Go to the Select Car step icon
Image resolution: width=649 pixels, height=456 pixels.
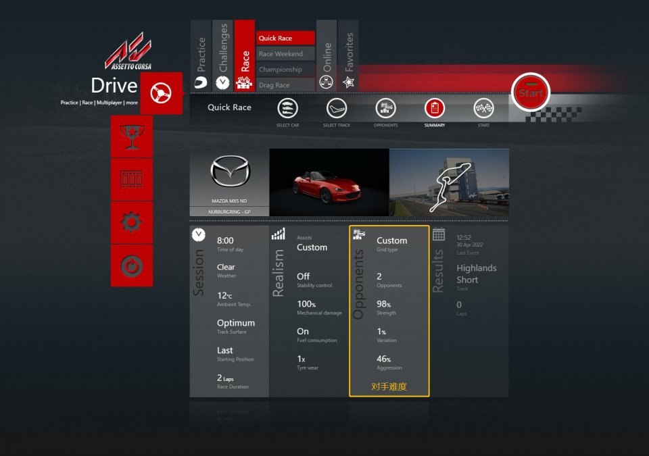[x=288, y=108]
